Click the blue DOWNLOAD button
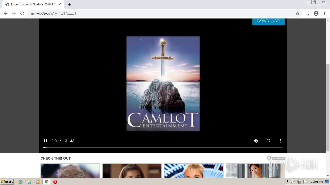Image resolution: width=330 pixels, height=185 pixels. point(268,21)
